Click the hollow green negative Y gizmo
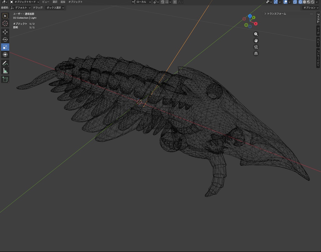Viewport: 321px width, 252px height. (246, 25)
